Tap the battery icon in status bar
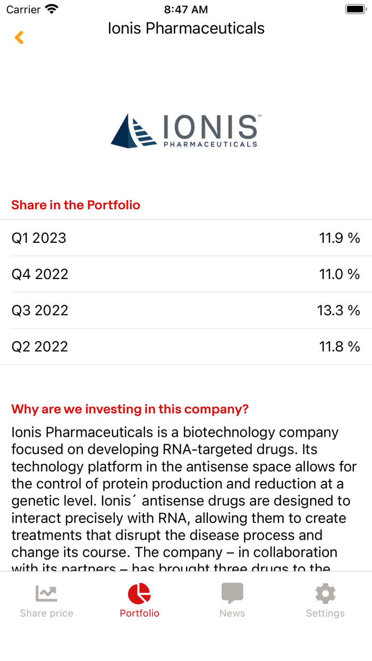This screenshot has width=372, height=661. point(354,9)
